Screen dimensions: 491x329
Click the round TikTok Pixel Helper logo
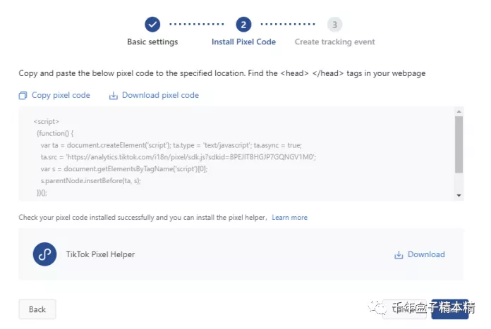coord(44,254)
